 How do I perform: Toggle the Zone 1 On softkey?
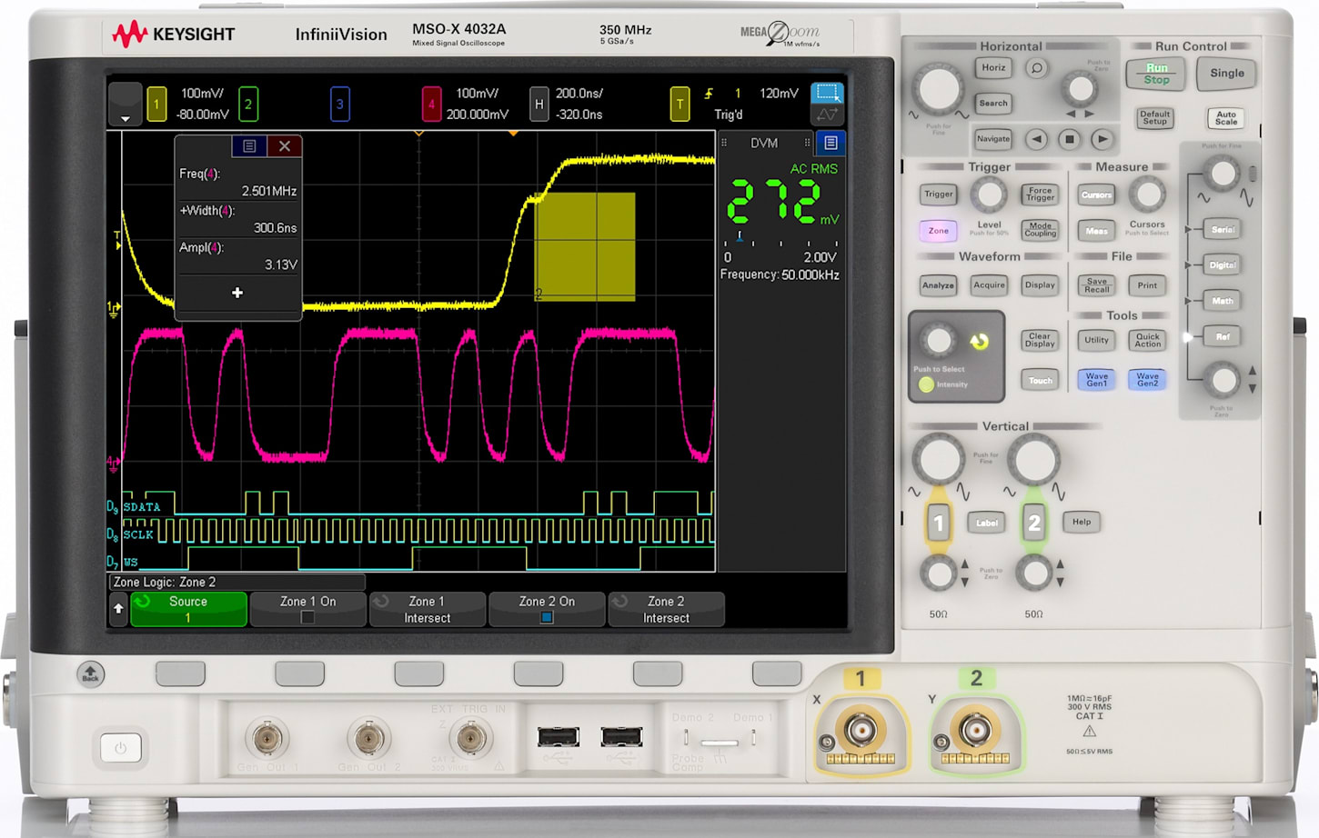tap(307, 609)
